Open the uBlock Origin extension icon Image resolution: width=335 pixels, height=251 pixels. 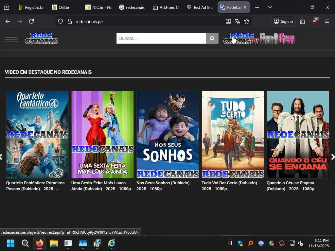315,21
